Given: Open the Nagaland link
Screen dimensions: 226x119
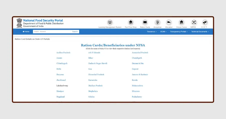Looking at the screenshot, I should 60,97.
